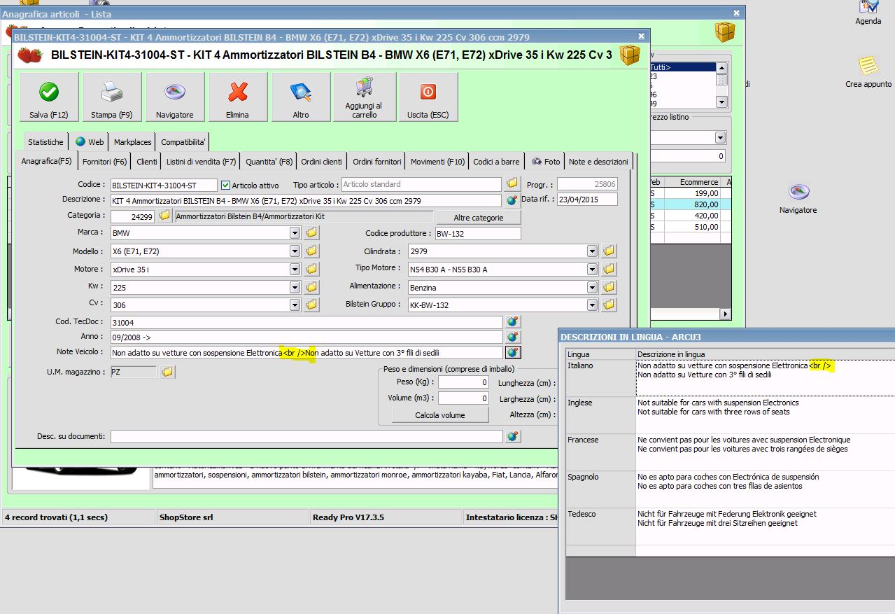Click the Data rif. date field
895x614 pixels.
587,200
